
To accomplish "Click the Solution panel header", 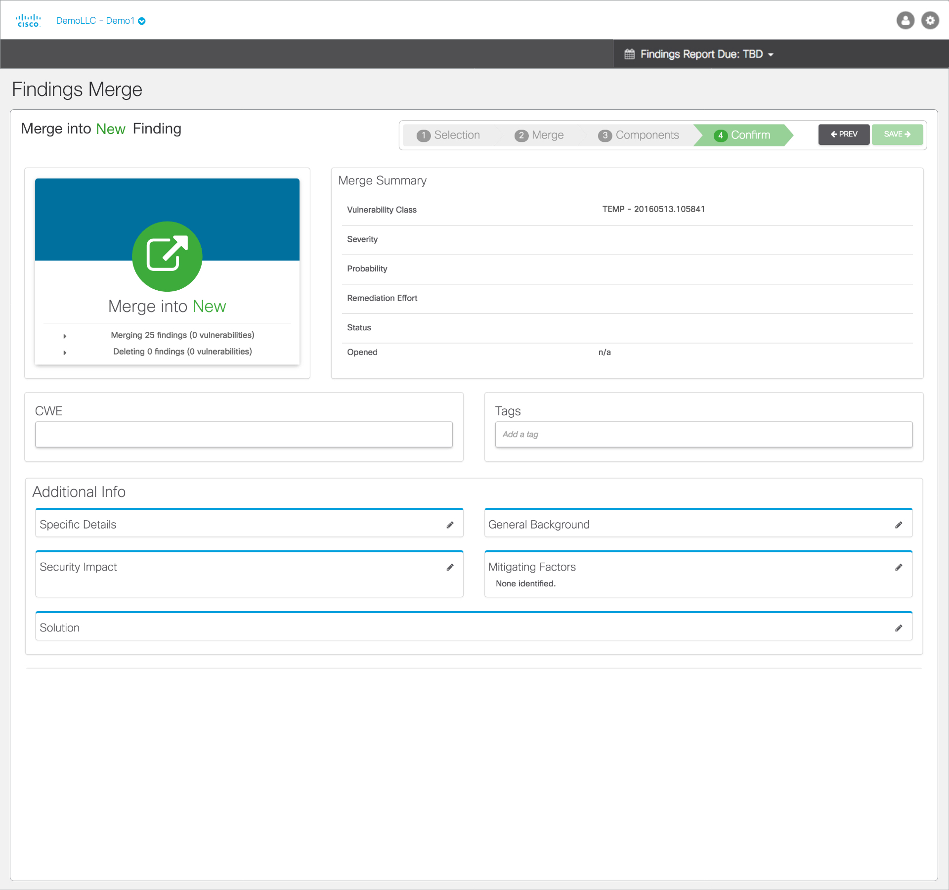I will 59,628.
